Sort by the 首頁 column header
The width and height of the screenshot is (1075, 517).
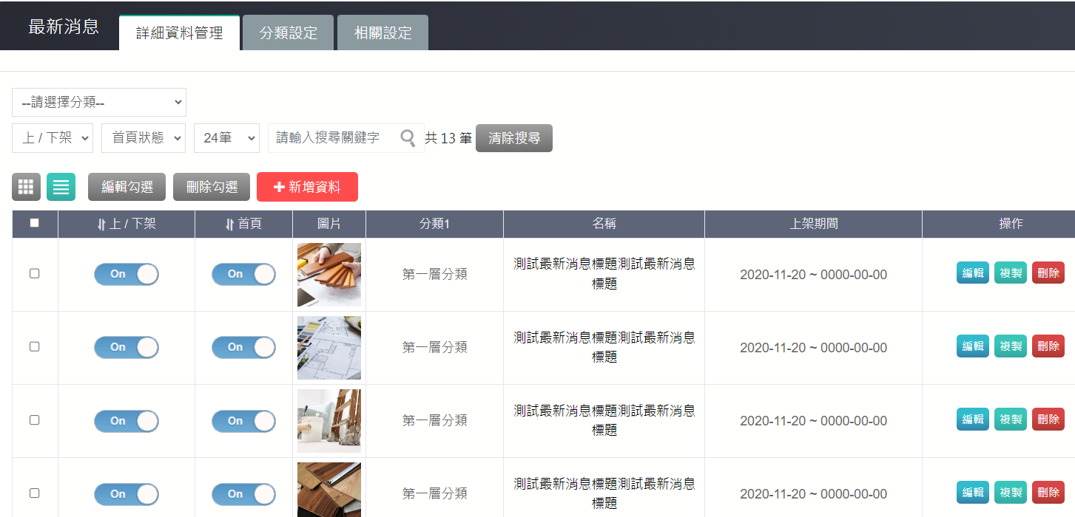click(243, 224)
